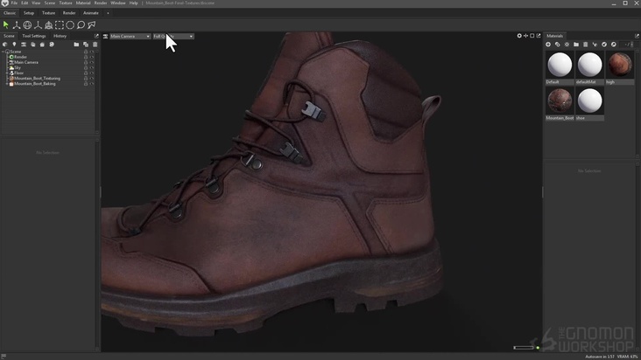Add a new light to the scene
The image size is (641, 360).
pyautogui.click(x=14, y=45)
